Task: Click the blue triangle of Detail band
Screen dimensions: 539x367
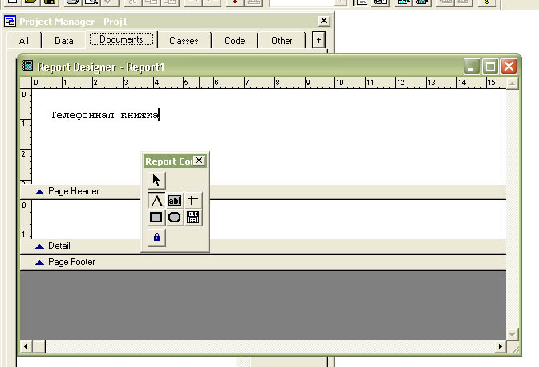Action: click(x=39, y=247)
